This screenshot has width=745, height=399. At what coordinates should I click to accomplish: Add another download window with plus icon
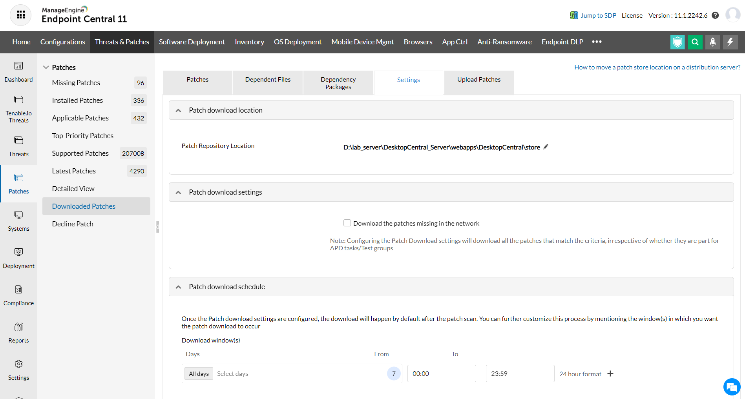610,373
